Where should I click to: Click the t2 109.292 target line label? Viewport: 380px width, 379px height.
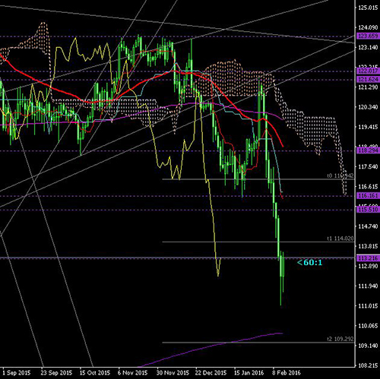click(x=340, y=339)
